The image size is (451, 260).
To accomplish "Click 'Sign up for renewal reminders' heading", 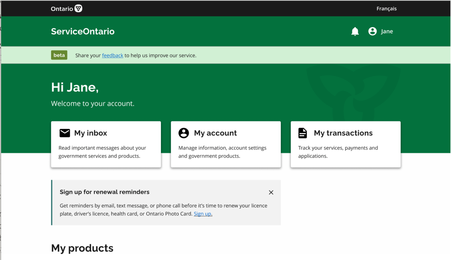I will pos(105,192).
